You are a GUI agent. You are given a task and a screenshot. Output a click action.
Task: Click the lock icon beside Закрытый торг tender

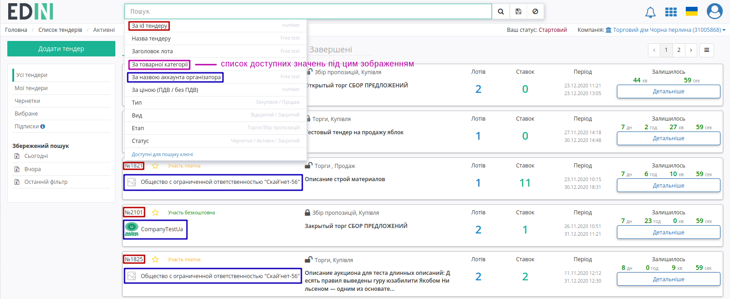pos(307,213)
